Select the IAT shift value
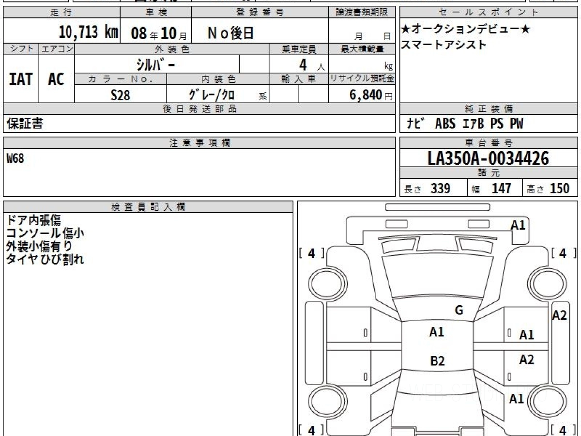The width and height of the screenshot is (581, 436). (x=21, y=79)
